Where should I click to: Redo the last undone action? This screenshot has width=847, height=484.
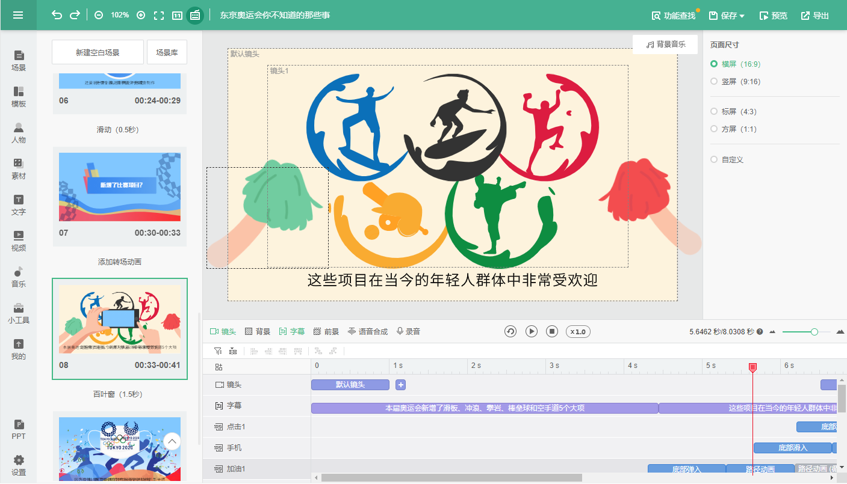(x=75, y=15)
